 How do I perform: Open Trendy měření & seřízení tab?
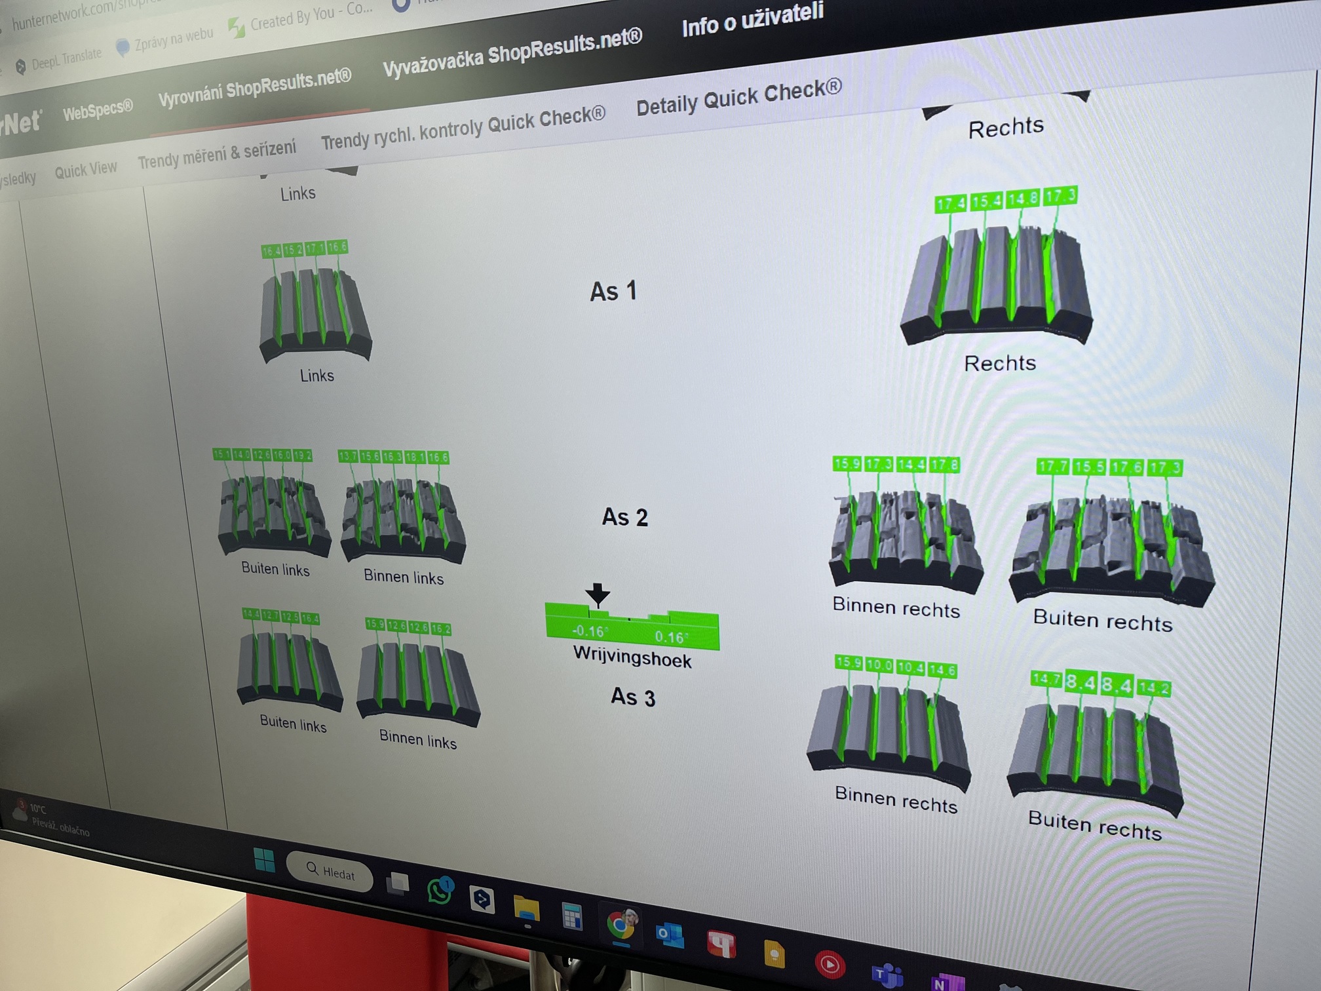216,154
